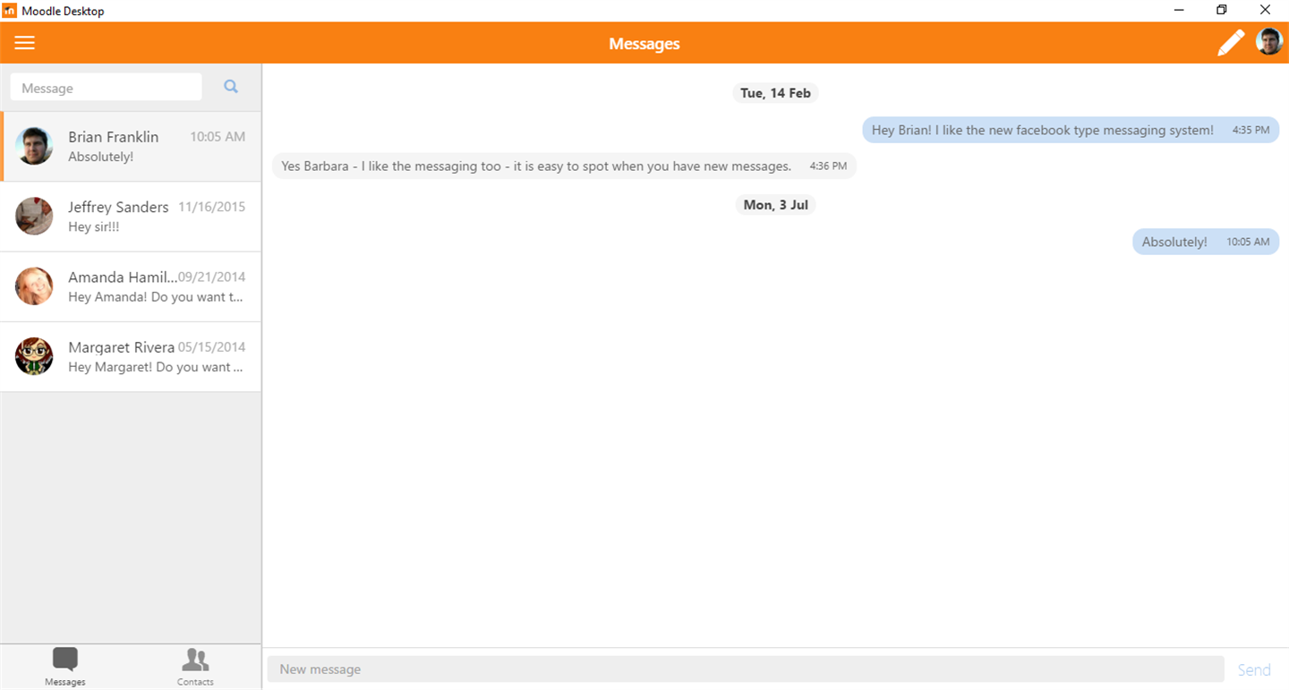
Task: Click the Send button
Action: point(1254,669)
